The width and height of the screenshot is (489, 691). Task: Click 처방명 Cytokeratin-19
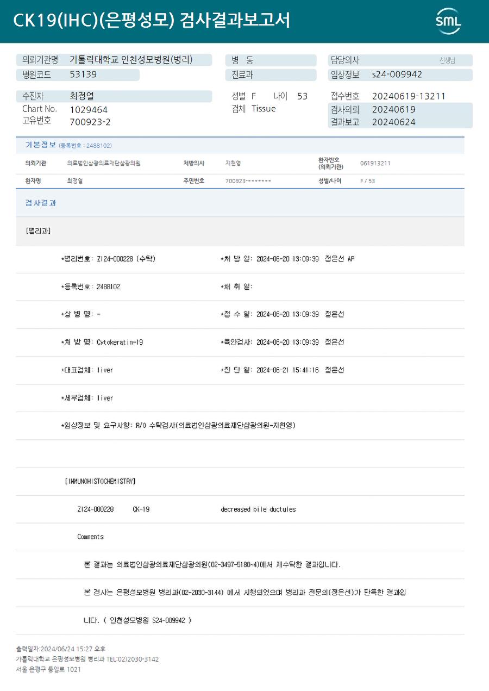coord(102,342)
